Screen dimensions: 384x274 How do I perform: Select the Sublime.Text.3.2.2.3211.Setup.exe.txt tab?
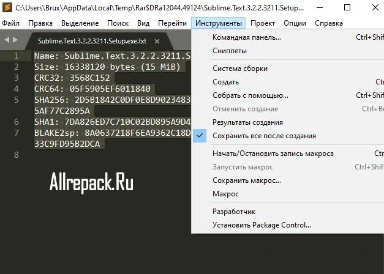pyautogui.click(x=99, y=41)
